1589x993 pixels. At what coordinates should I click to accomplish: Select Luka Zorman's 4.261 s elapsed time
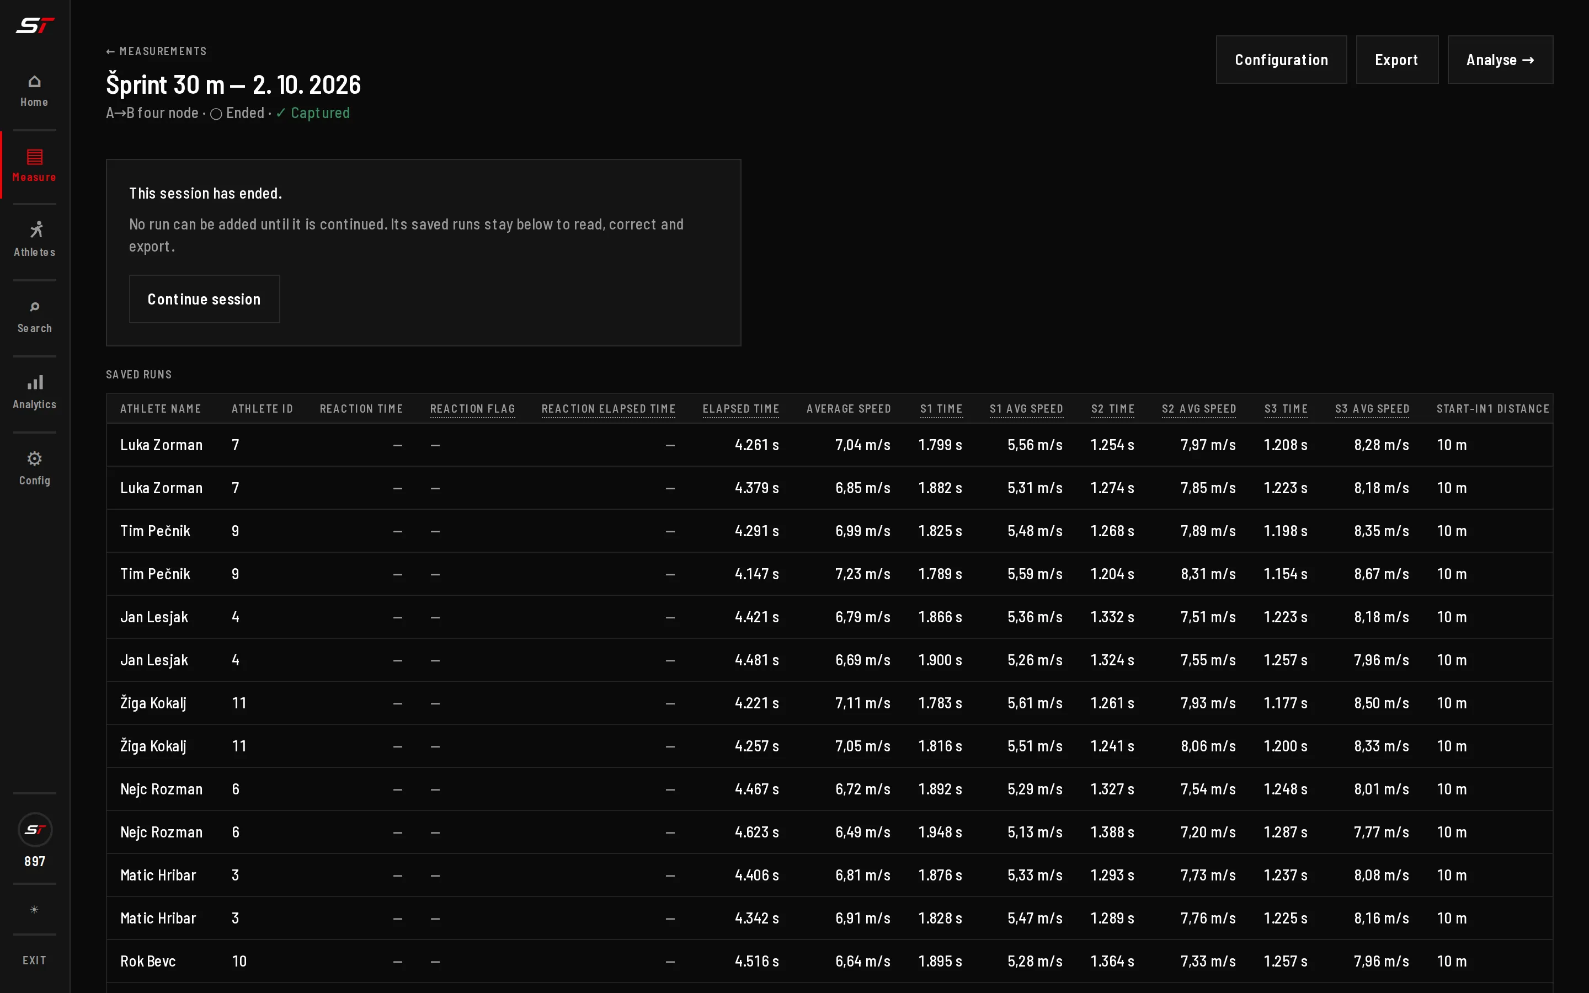[756, 445]
